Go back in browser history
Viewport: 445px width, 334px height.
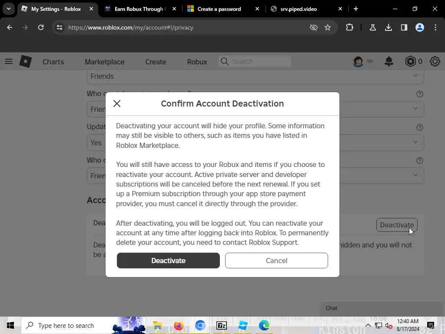coord(10,27)
